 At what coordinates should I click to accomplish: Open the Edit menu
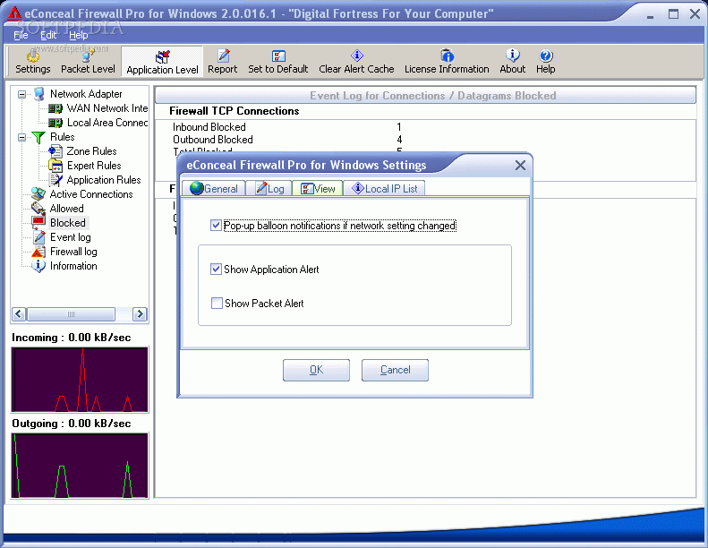coord(48,35)
